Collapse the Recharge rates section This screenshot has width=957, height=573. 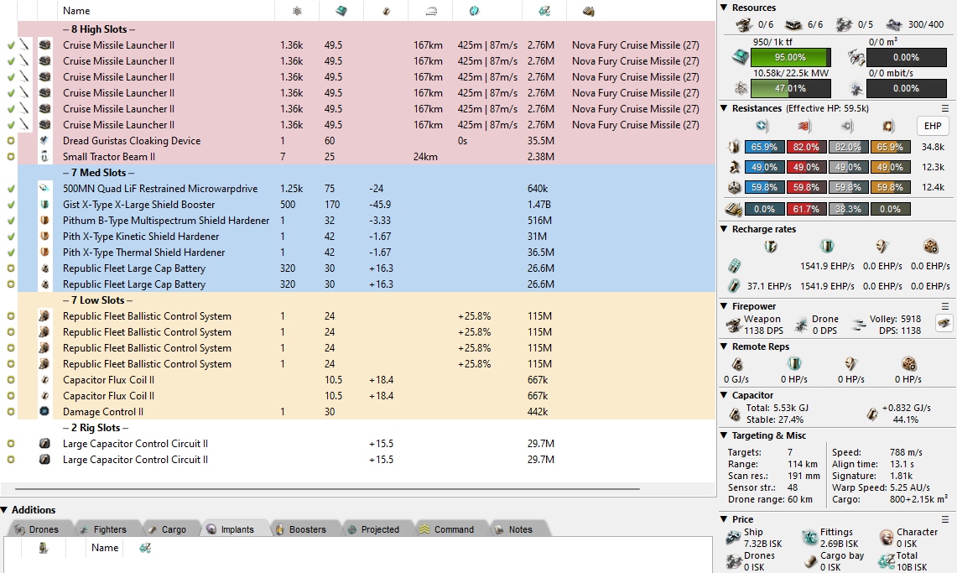[725, 229]
